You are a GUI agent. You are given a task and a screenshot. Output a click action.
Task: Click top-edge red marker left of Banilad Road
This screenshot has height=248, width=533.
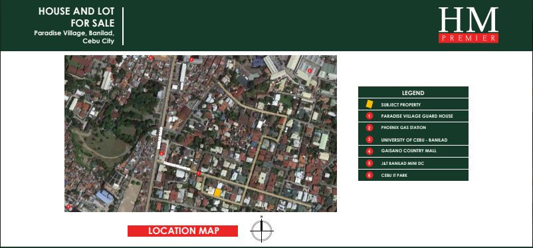tap(151, 58)
